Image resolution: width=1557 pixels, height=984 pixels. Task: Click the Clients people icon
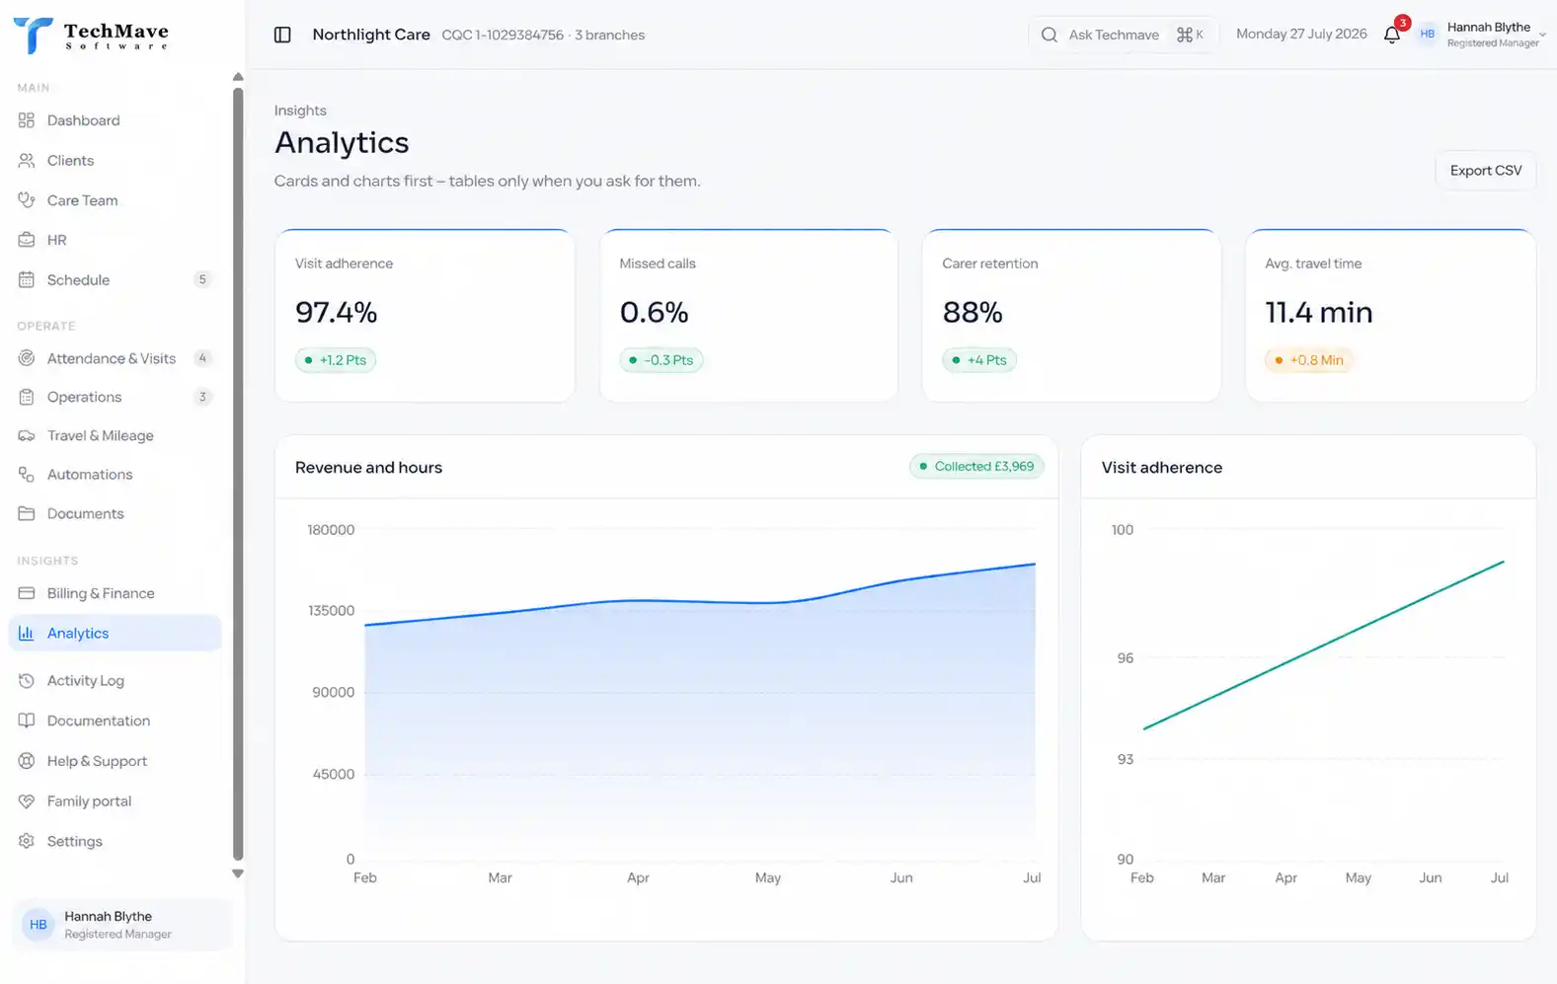point(27,160)
